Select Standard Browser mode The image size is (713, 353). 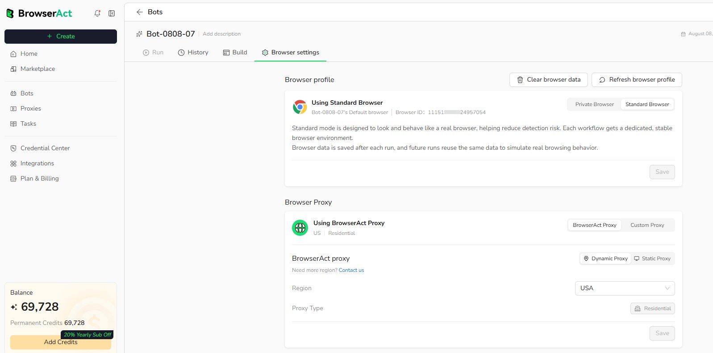[647, 104]
